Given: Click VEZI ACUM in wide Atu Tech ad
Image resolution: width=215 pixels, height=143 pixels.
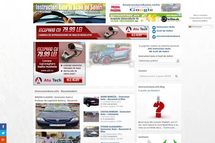Looking at the screenshot, I should (137, 35).
